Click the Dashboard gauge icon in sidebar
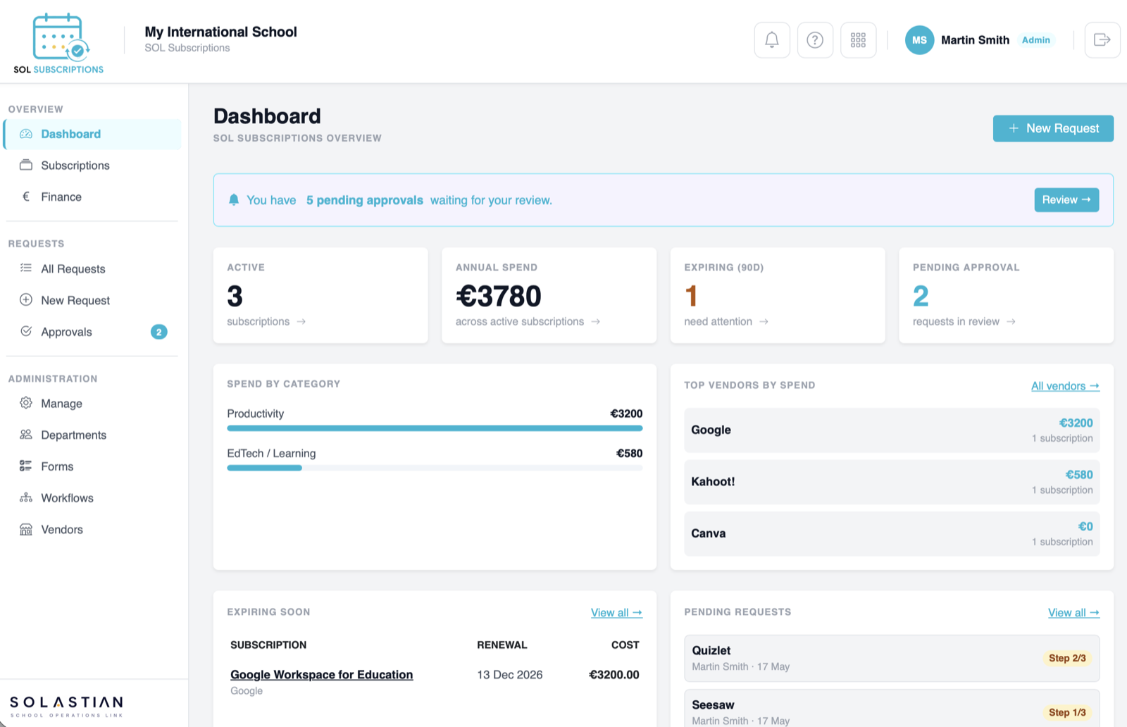1127x727 pixels. tap(26, 134)
